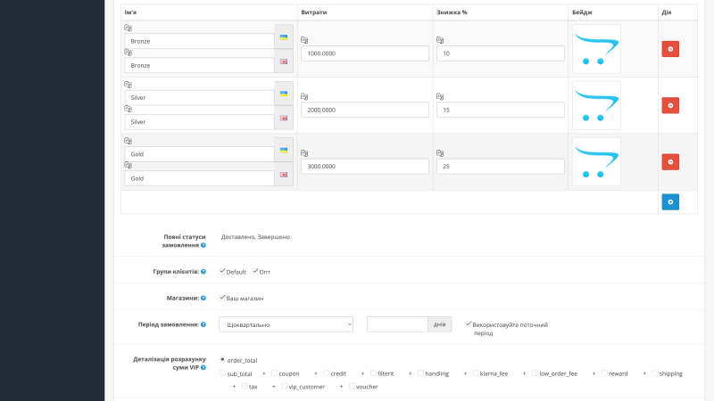Click the Gold badge image thumbnail
The height and width of the screenshot is (401, 714).
pos(596,162)
